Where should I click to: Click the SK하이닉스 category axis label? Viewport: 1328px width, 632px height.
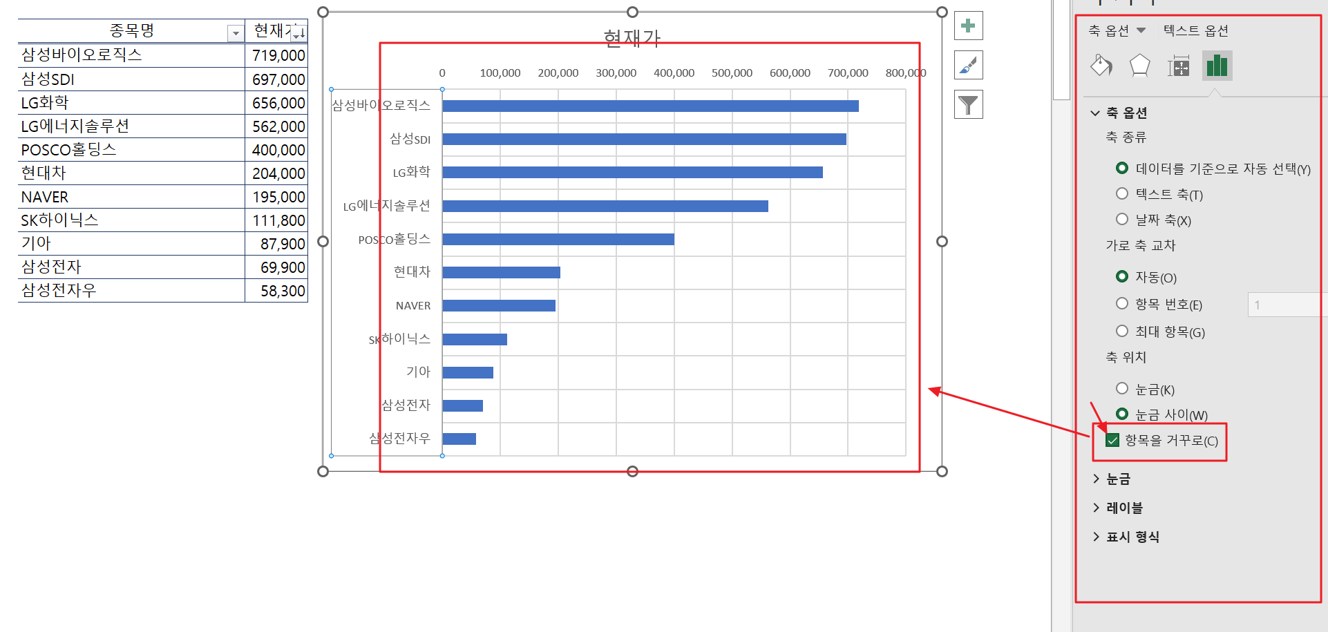click(399, 338)
